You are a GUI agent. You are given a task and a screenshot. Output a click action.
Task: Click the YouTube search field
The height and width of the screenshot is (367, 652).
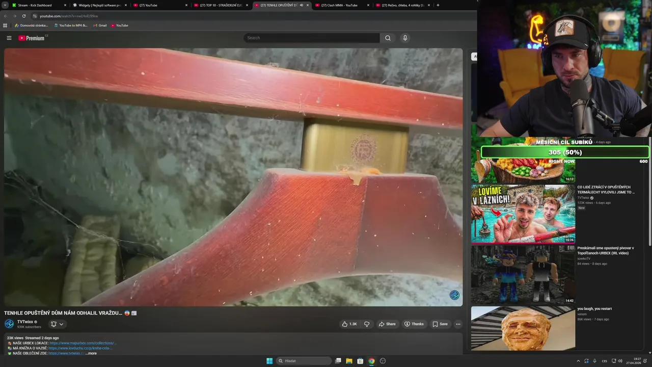[311, 38]
